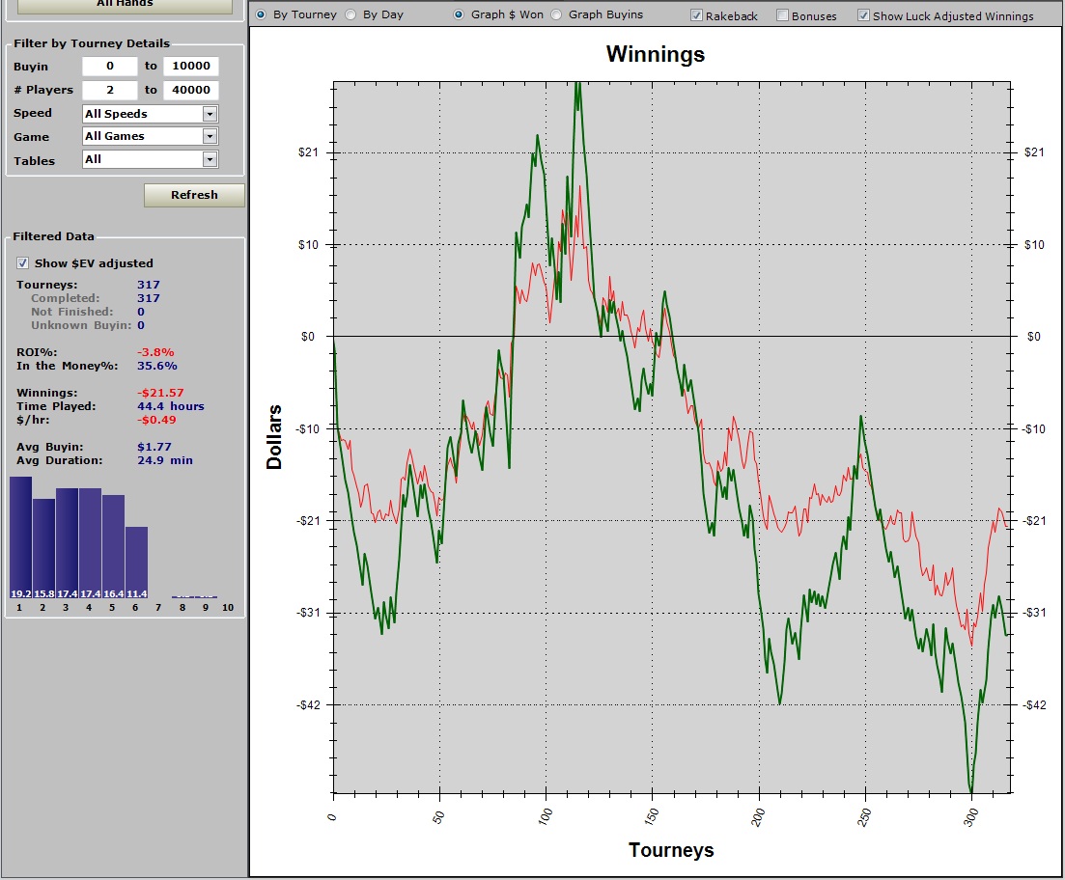Click the Refresh button

tap(194, 195)
